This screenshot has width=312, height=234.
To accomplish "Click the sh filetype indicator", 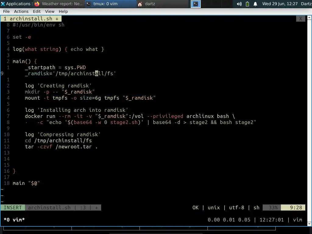I will pos(256,207).
